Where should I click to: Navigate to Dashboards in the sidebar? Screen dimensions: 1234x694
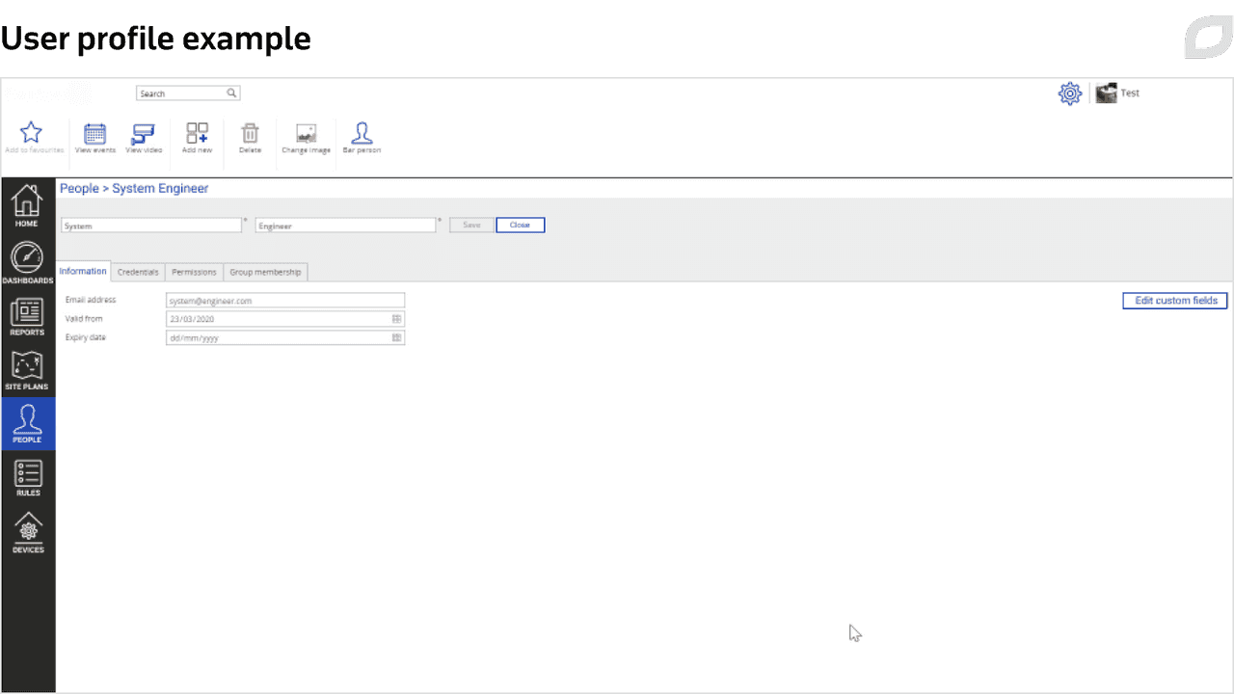27,262
